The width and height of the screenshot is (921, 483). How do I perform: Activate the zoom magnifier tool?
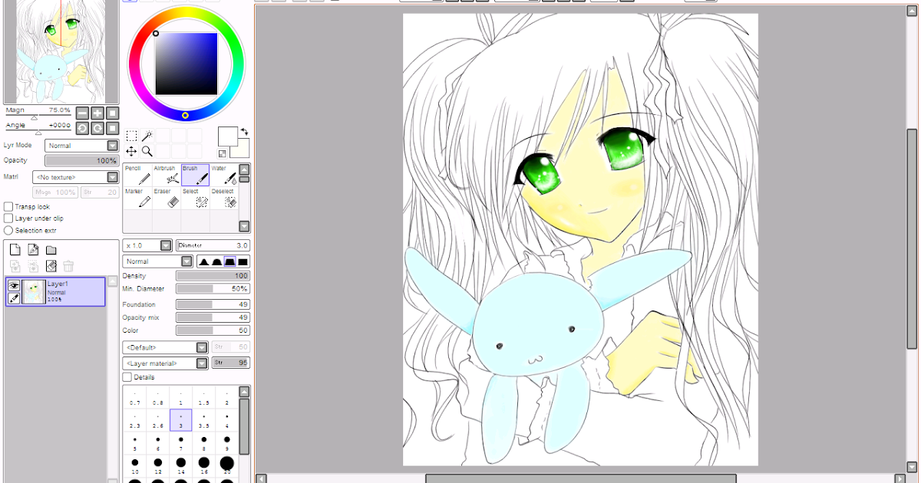147,151
